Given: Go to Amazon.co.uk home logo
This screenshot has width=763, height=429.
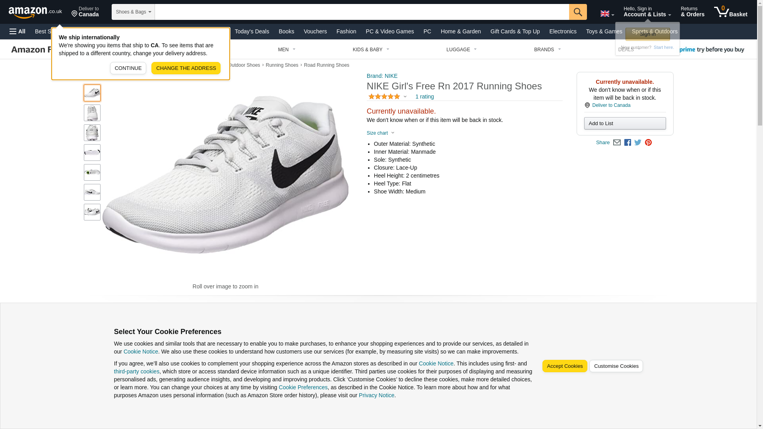Looking at the screenshot, I should 35,12.
